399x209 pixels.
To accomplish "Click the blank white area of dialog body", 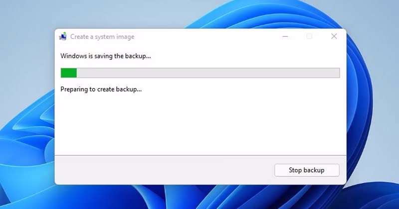I will (x=199, y=124).
